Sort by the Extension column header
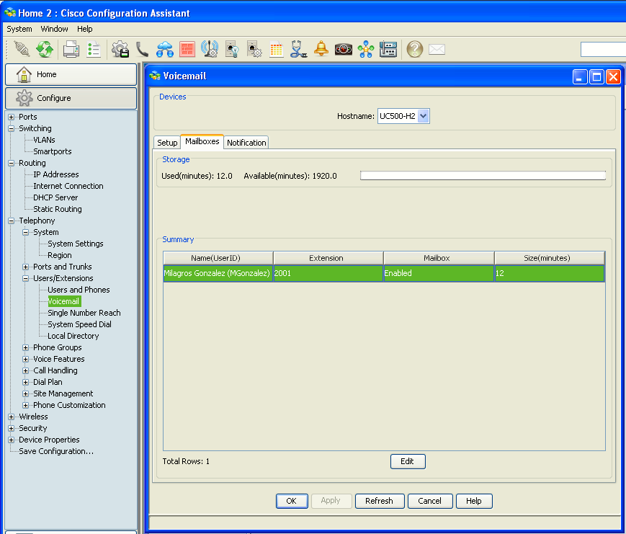The width and height of the screenshot is (626, 534). pyautogui.click(x=328, y=258)
